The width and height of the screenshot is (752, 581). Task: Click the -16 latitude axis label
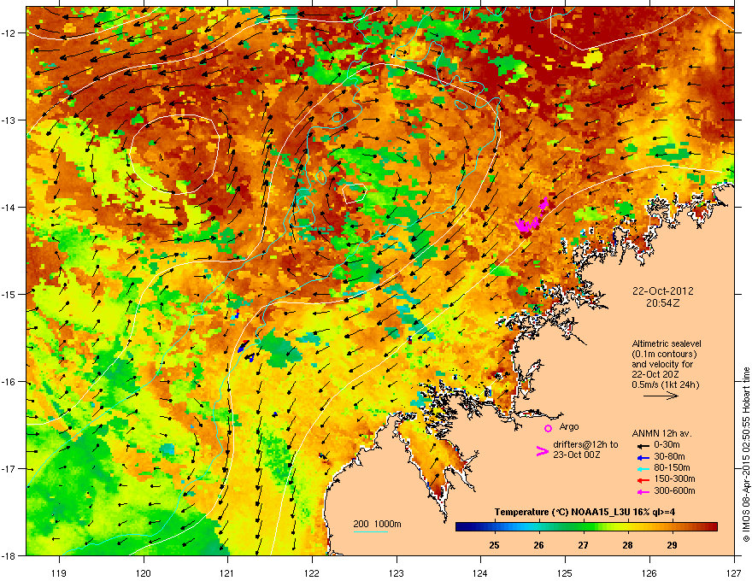[9, 382]
